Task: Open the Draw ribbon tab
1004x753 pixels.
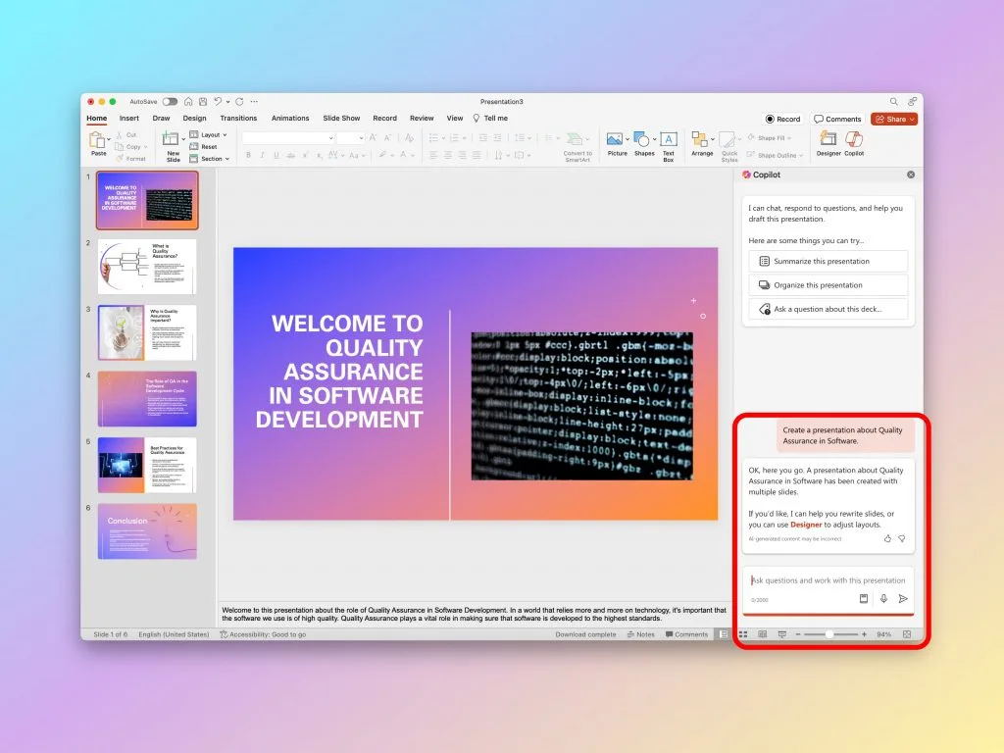Action: click(x=162, y=119)
